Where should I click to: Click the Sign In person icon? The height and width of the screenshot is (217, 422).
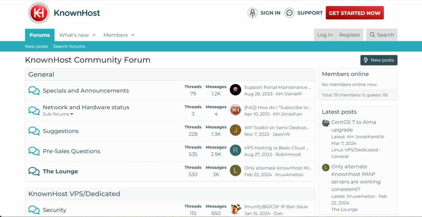253,13
